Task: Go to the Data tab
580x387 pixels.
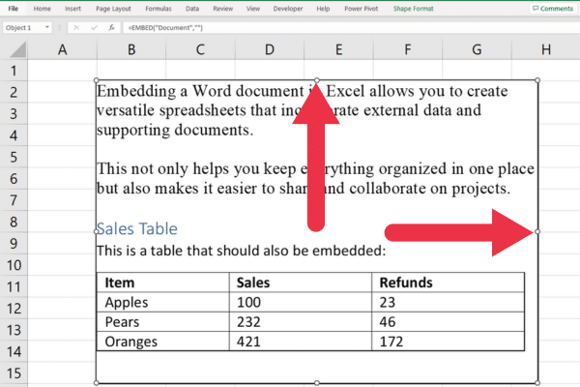Action: (x=192, y=9)
